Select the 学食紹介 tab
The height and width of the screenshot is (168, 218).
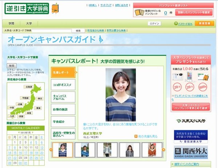63,122
